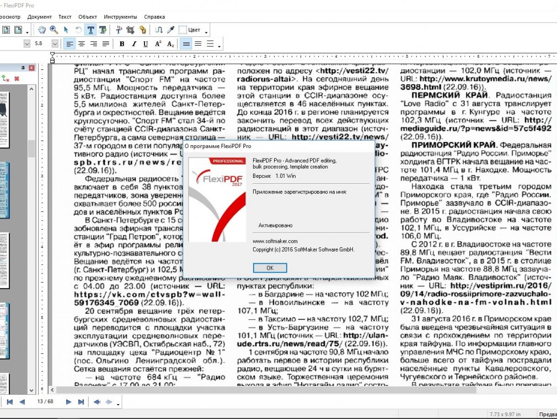
Task: Toggle Bold formatting
Action: point(122,44)
